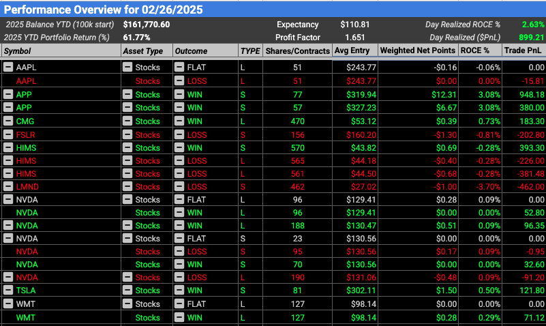Collapse the TSLA symbol group

point(8,290)
